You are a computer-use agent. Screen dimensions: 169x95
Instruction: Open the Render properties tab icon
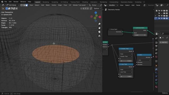[x=156, y=43]
